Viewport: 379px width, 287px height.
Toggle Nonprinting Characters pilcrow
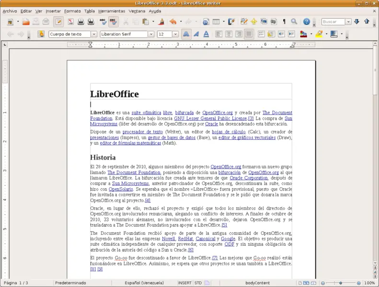(284, 22)
